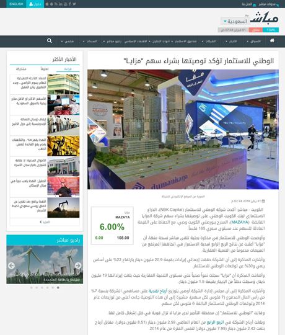Expand the أدوات التحليل navigation menu
285x335 pixels.
(160, 41)
